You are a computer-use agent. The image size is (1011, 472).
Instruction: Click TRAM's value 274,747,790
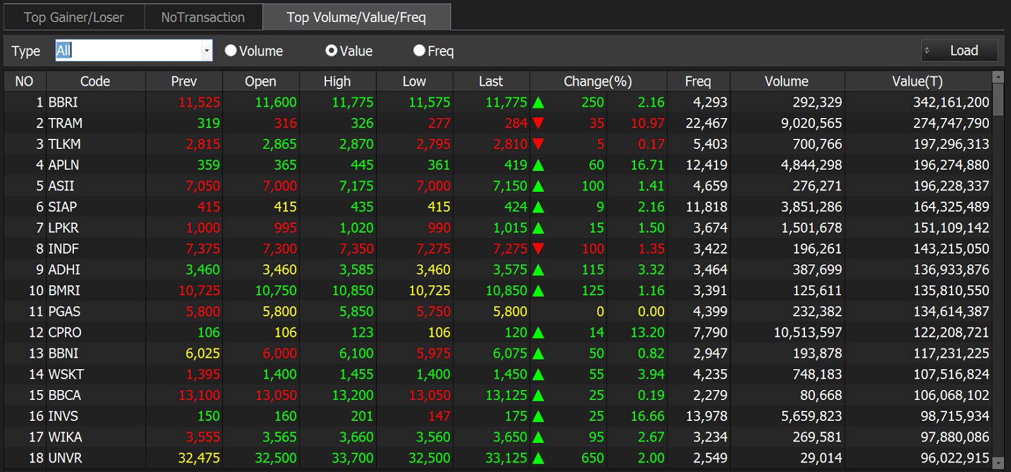click(951, 123)
